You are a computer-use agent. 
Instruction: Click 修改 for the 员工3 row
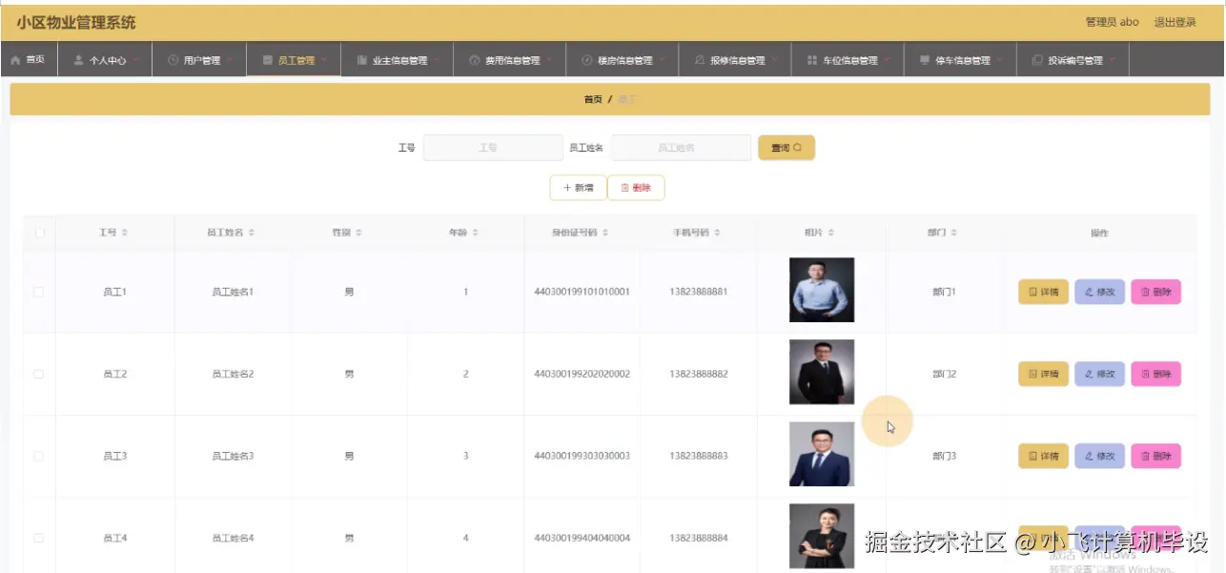click(1099, 456)
